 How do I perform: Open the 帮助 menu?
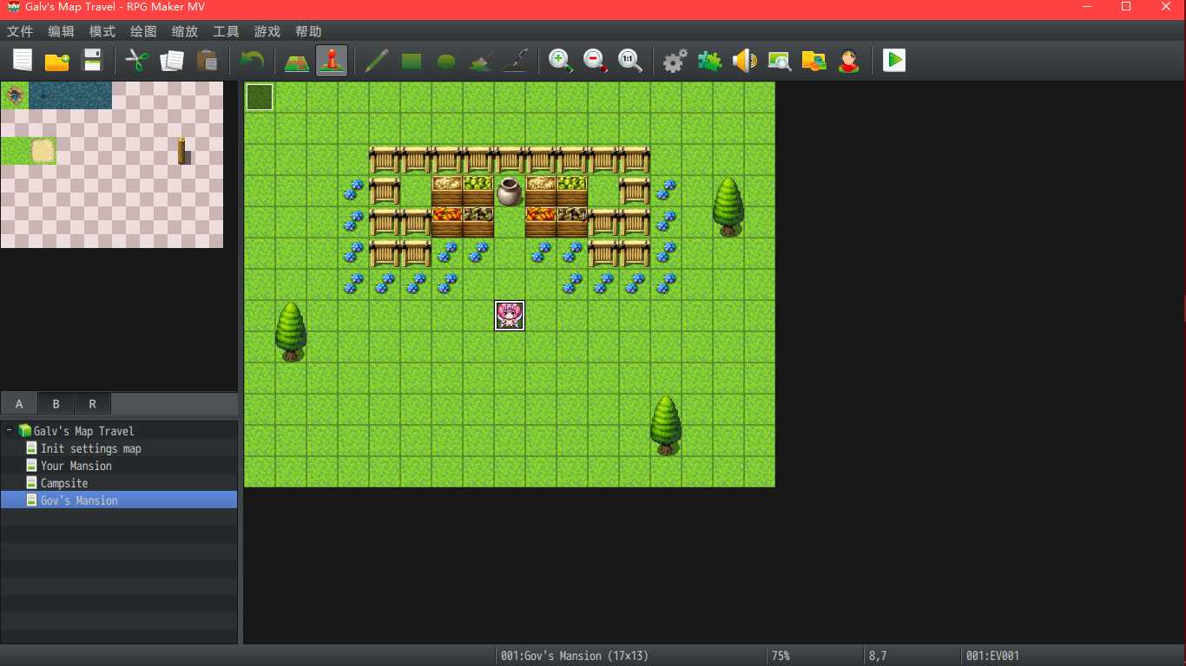pos(308,31)
